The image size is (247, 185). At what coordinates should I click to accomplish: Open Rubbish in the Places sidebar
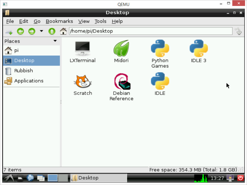point(31,71)
